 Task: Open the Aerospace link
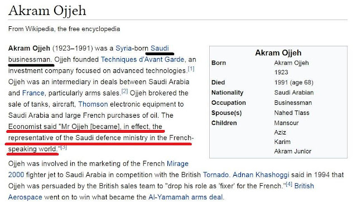(x=25, y=197)
